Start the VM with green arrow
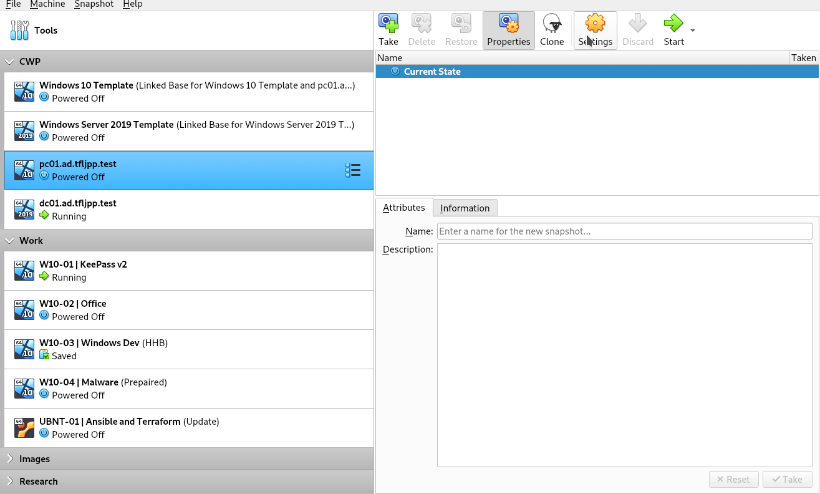Viewport: 820px width, 494px height. tap(673, 24)
